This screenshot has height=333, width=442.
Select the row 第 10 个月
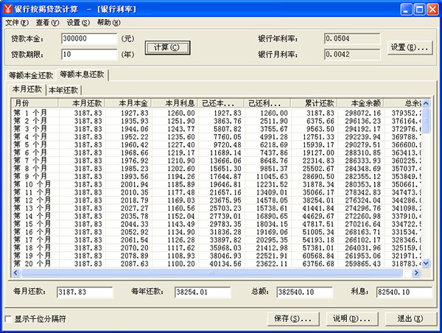pyautogui.click(x=217, y=184)
